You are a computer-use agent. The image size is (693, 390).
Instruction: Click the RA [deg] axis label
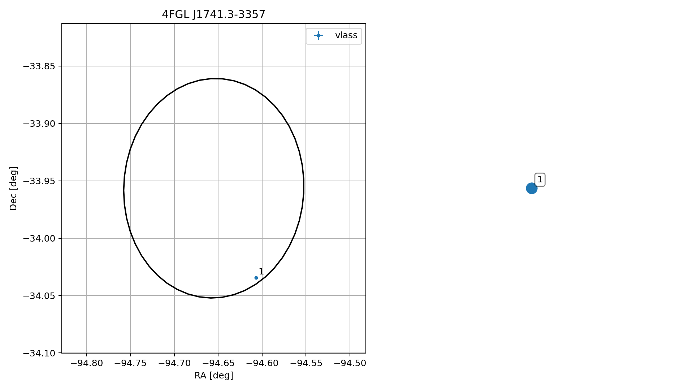[214, 376]
